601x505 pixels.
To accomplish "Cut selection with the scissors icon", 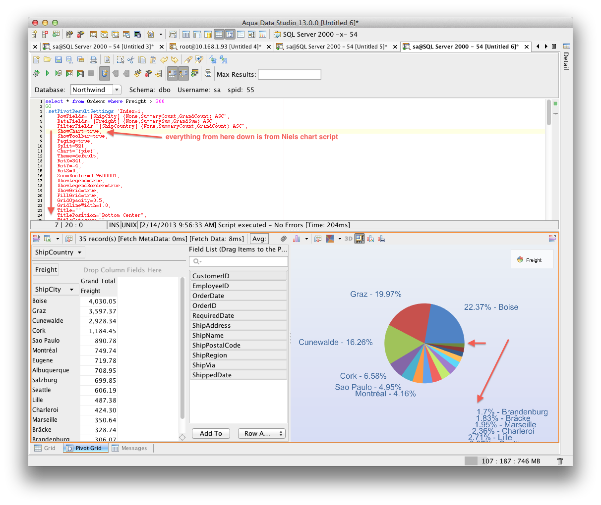I will (x=131, y=60).
